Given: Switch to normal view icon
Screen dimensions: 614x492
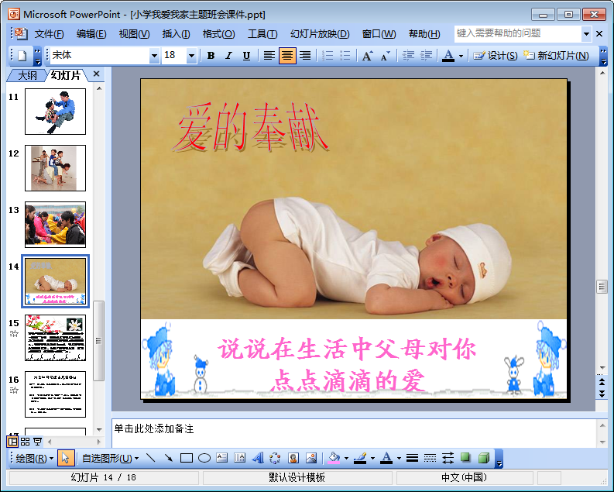Looking at the screenshot, I should (x=12, y=442).
